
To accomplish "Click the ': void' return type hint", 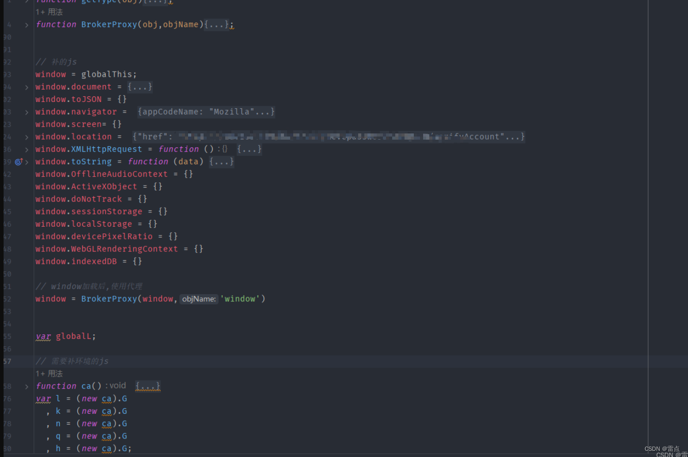I will click(x=115, y=385).
